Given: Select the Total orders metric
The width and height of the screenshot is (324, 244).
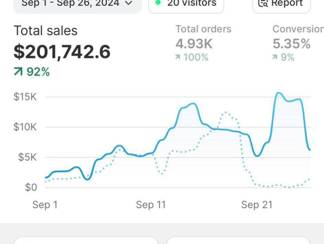Looking at the screenshot, I should tap(203, 29).
